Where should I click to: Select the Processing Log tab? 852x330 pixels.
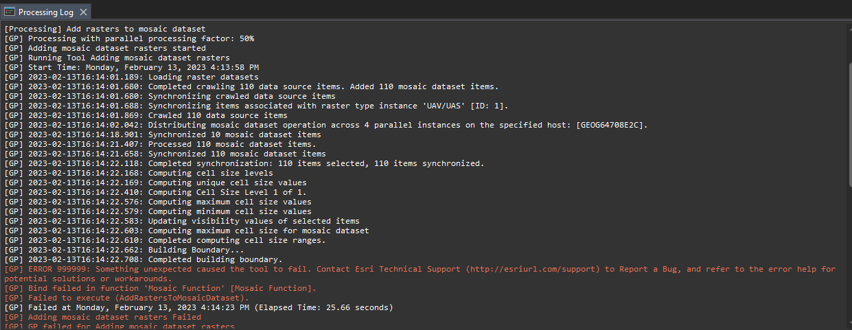(47, 12)
